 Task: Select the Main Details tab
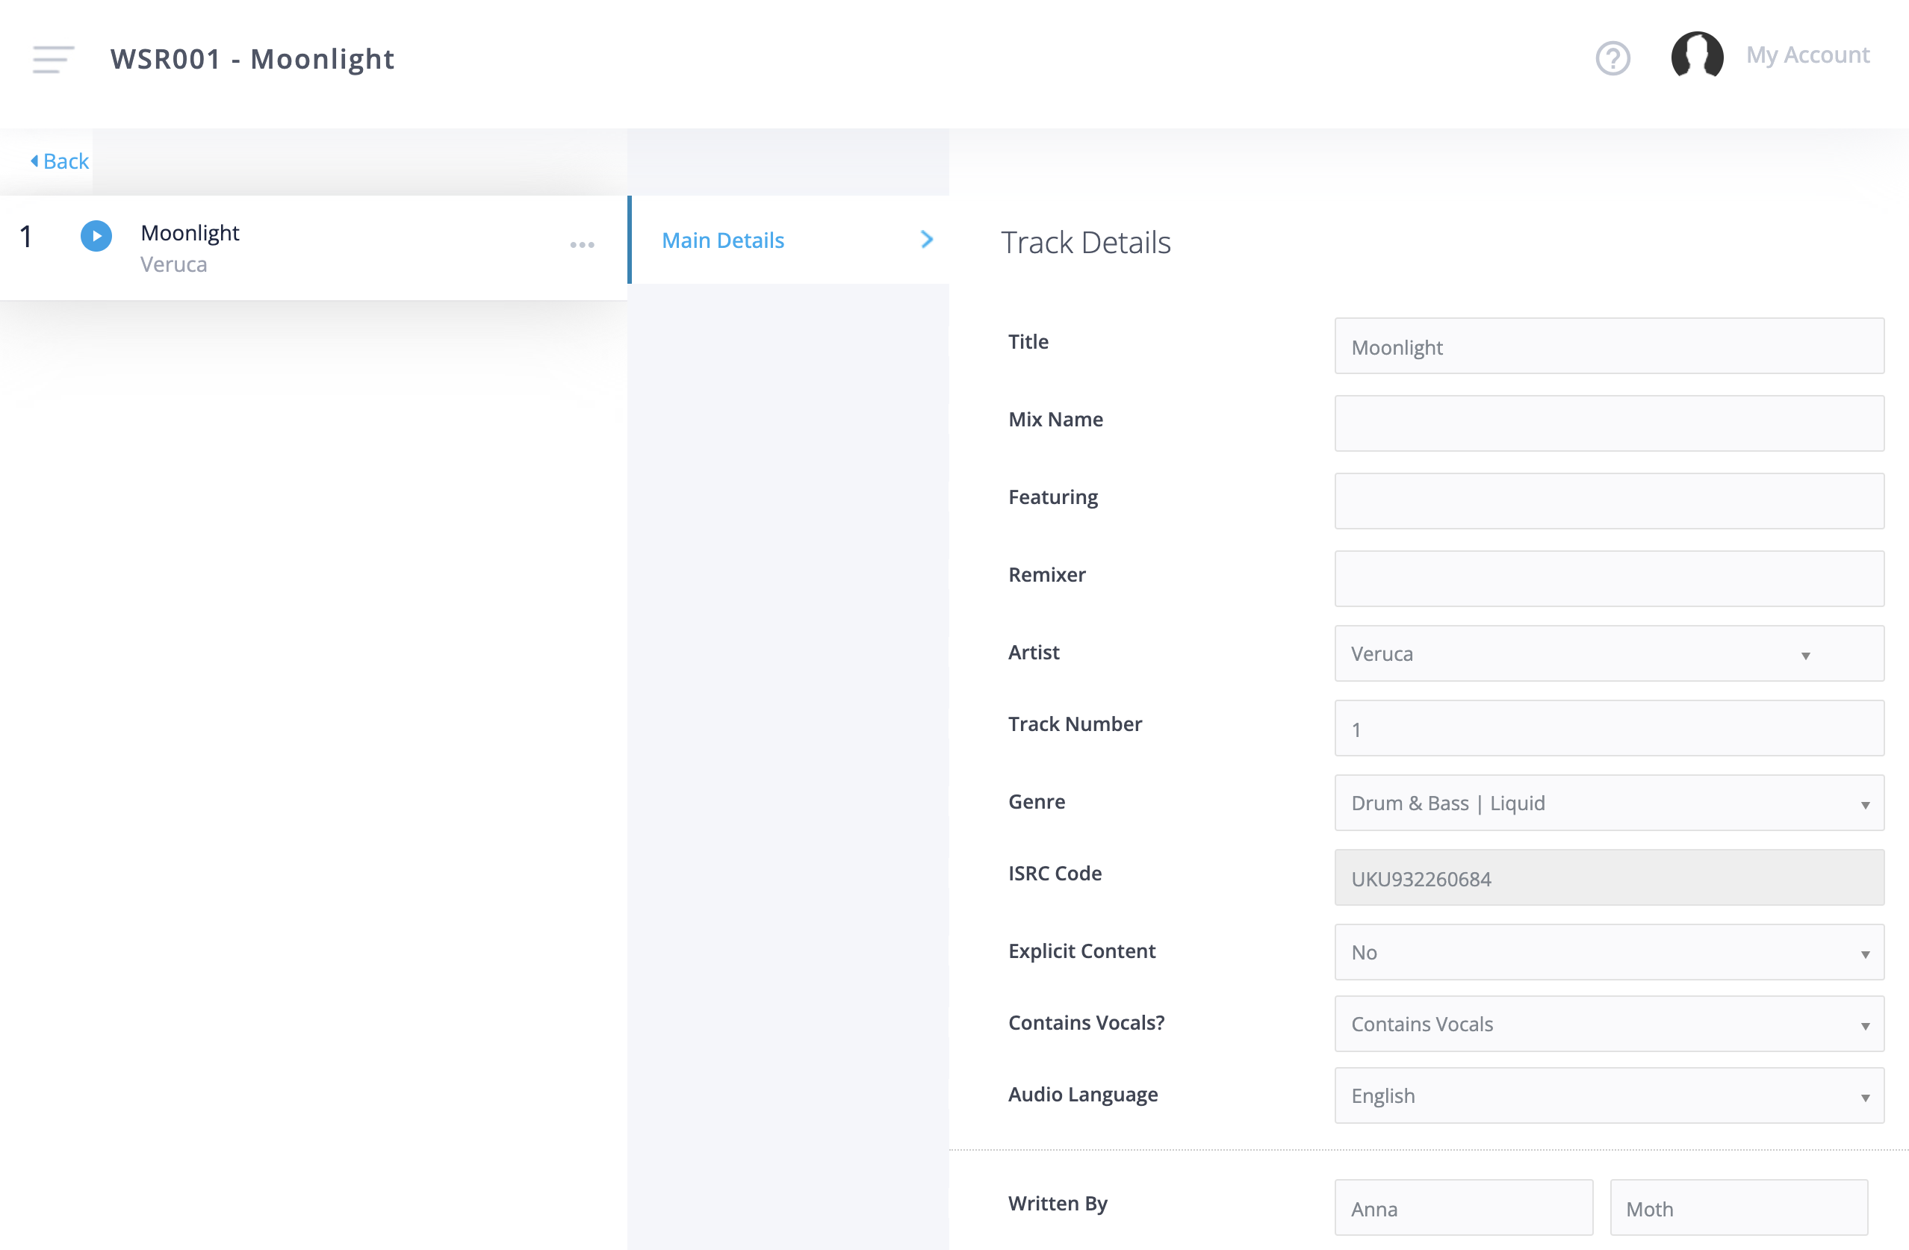[x=790, y=240]
